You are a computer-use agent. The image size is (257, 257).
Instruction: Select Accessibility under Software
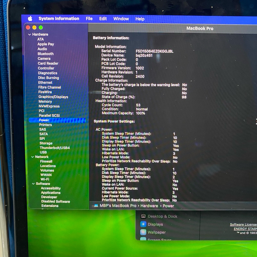51,188
